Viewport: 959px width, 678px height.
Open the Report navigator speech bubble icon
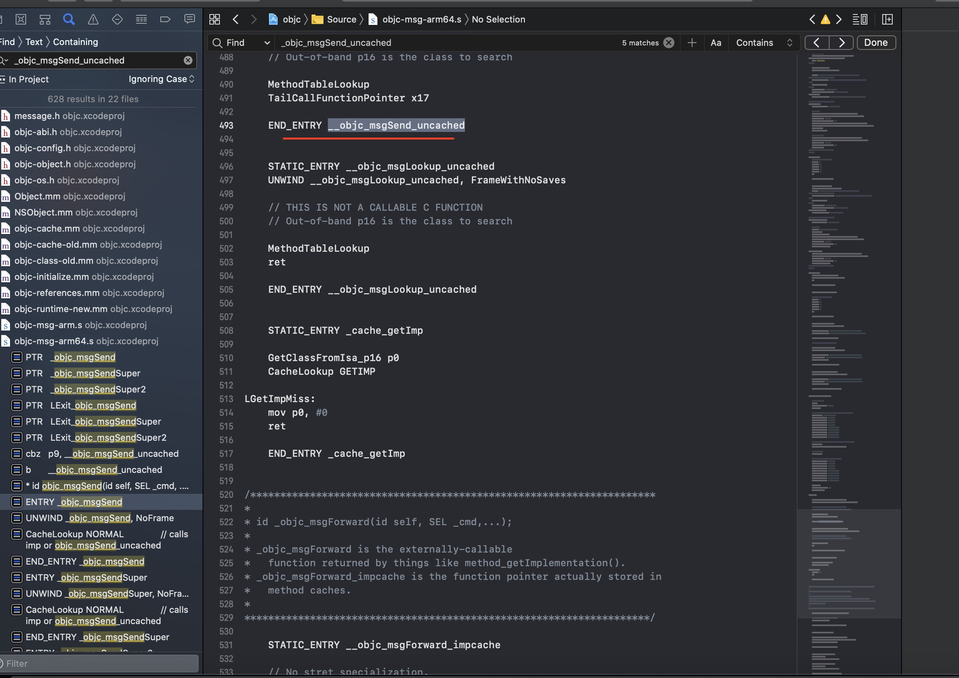tap(190, 19)
